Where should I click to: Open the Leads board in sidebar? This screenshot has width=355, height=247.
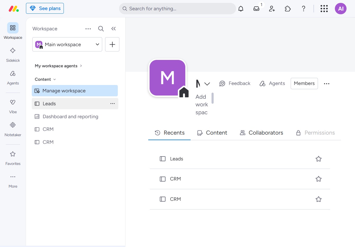[x=75, y=104]
